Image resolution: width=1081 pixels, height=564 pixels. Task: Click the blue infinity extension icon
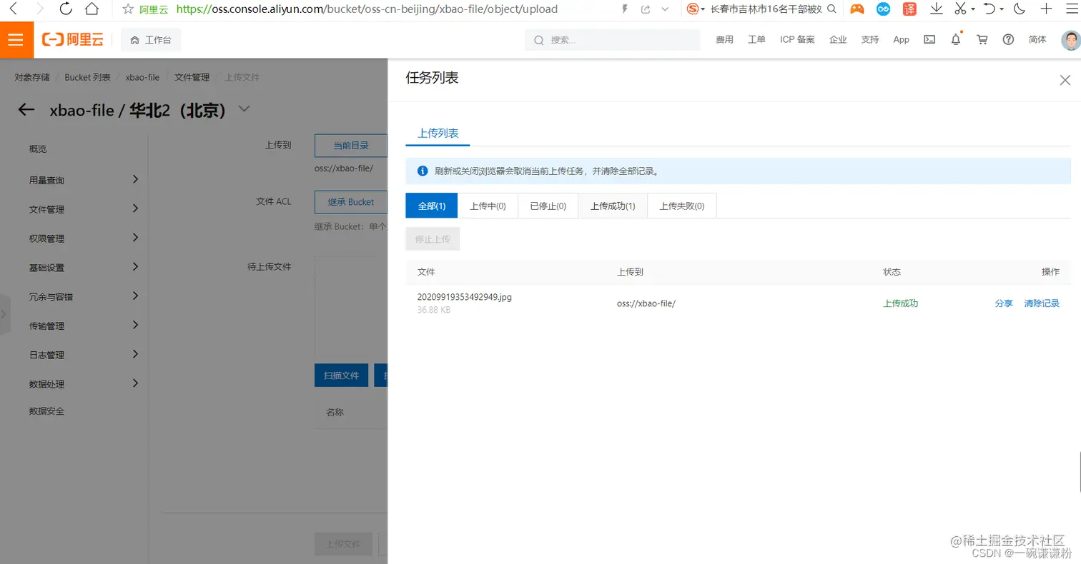[x=884, y=9]
